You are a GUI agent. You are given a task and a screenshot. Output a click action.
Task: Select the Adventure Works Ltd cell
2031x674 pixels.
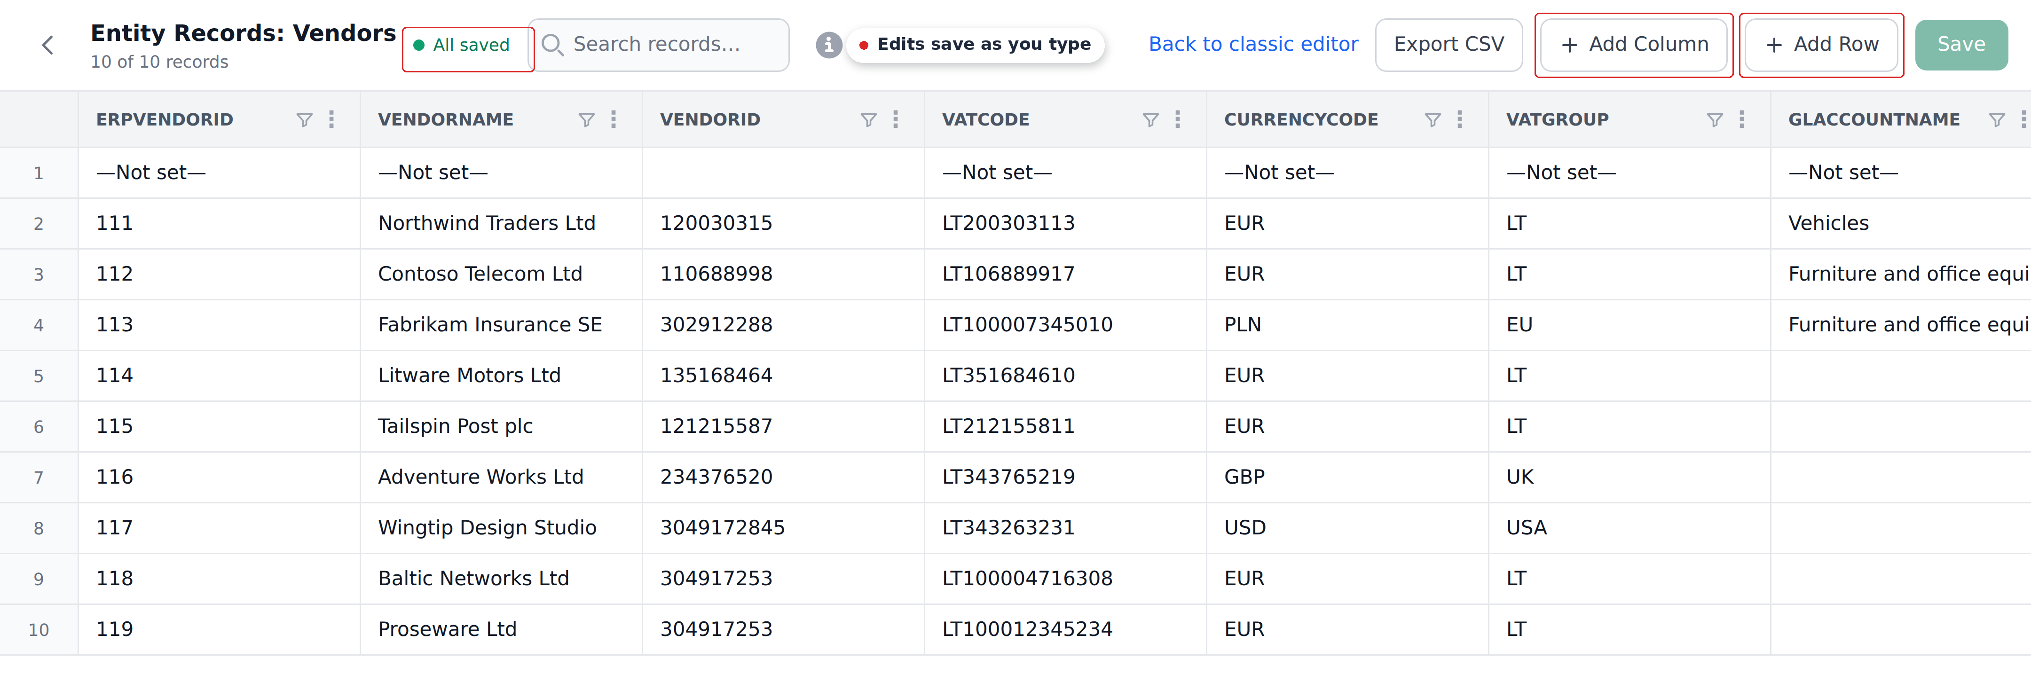point(502,477)
